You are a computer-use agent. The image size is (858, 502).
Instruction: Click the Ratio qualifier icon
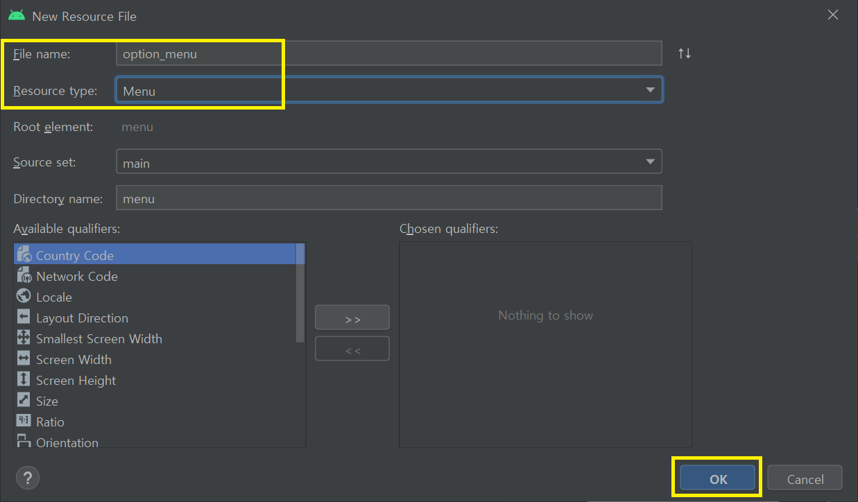pos(24,421)
